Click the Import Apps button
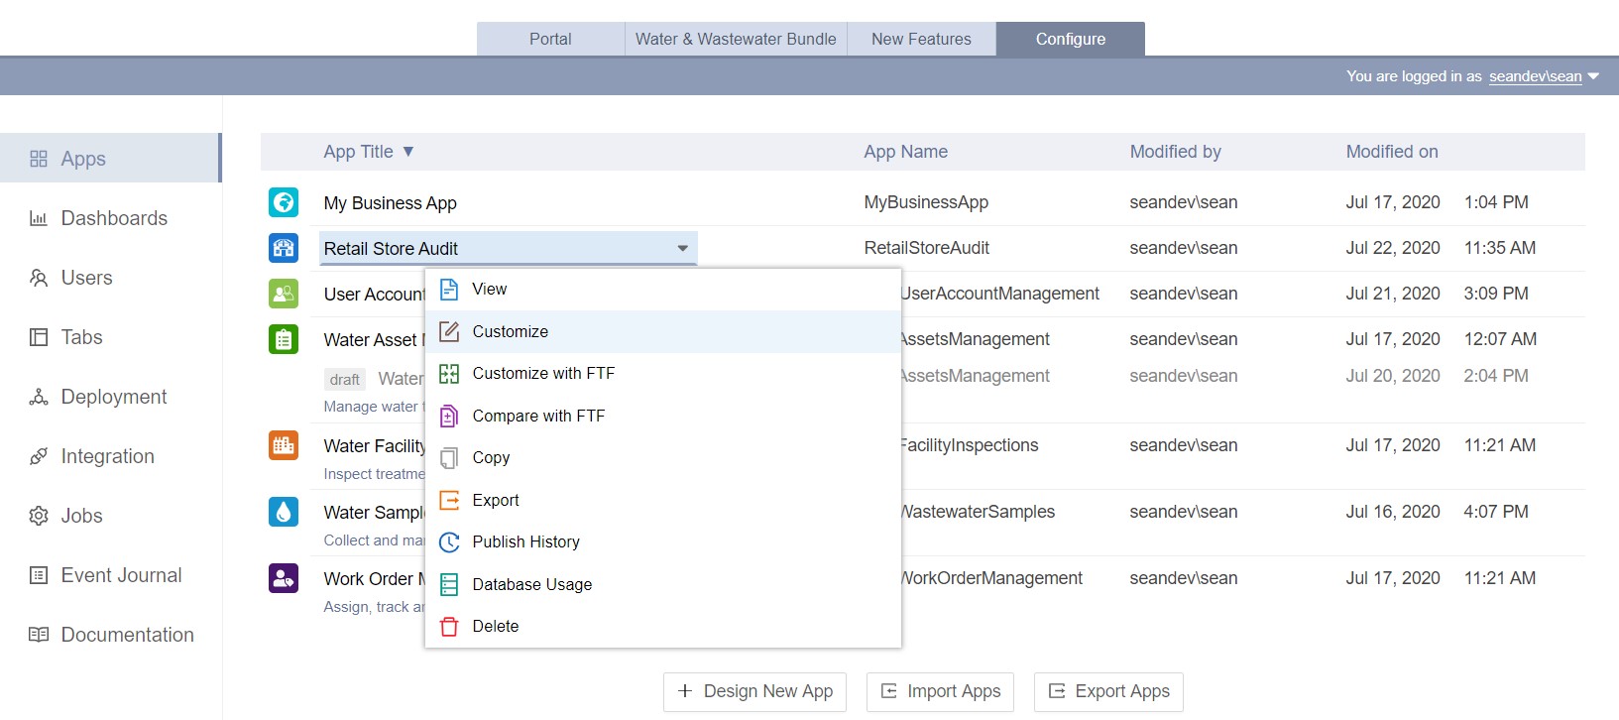The image size is (1619, 720). click(x=940, y=692)
